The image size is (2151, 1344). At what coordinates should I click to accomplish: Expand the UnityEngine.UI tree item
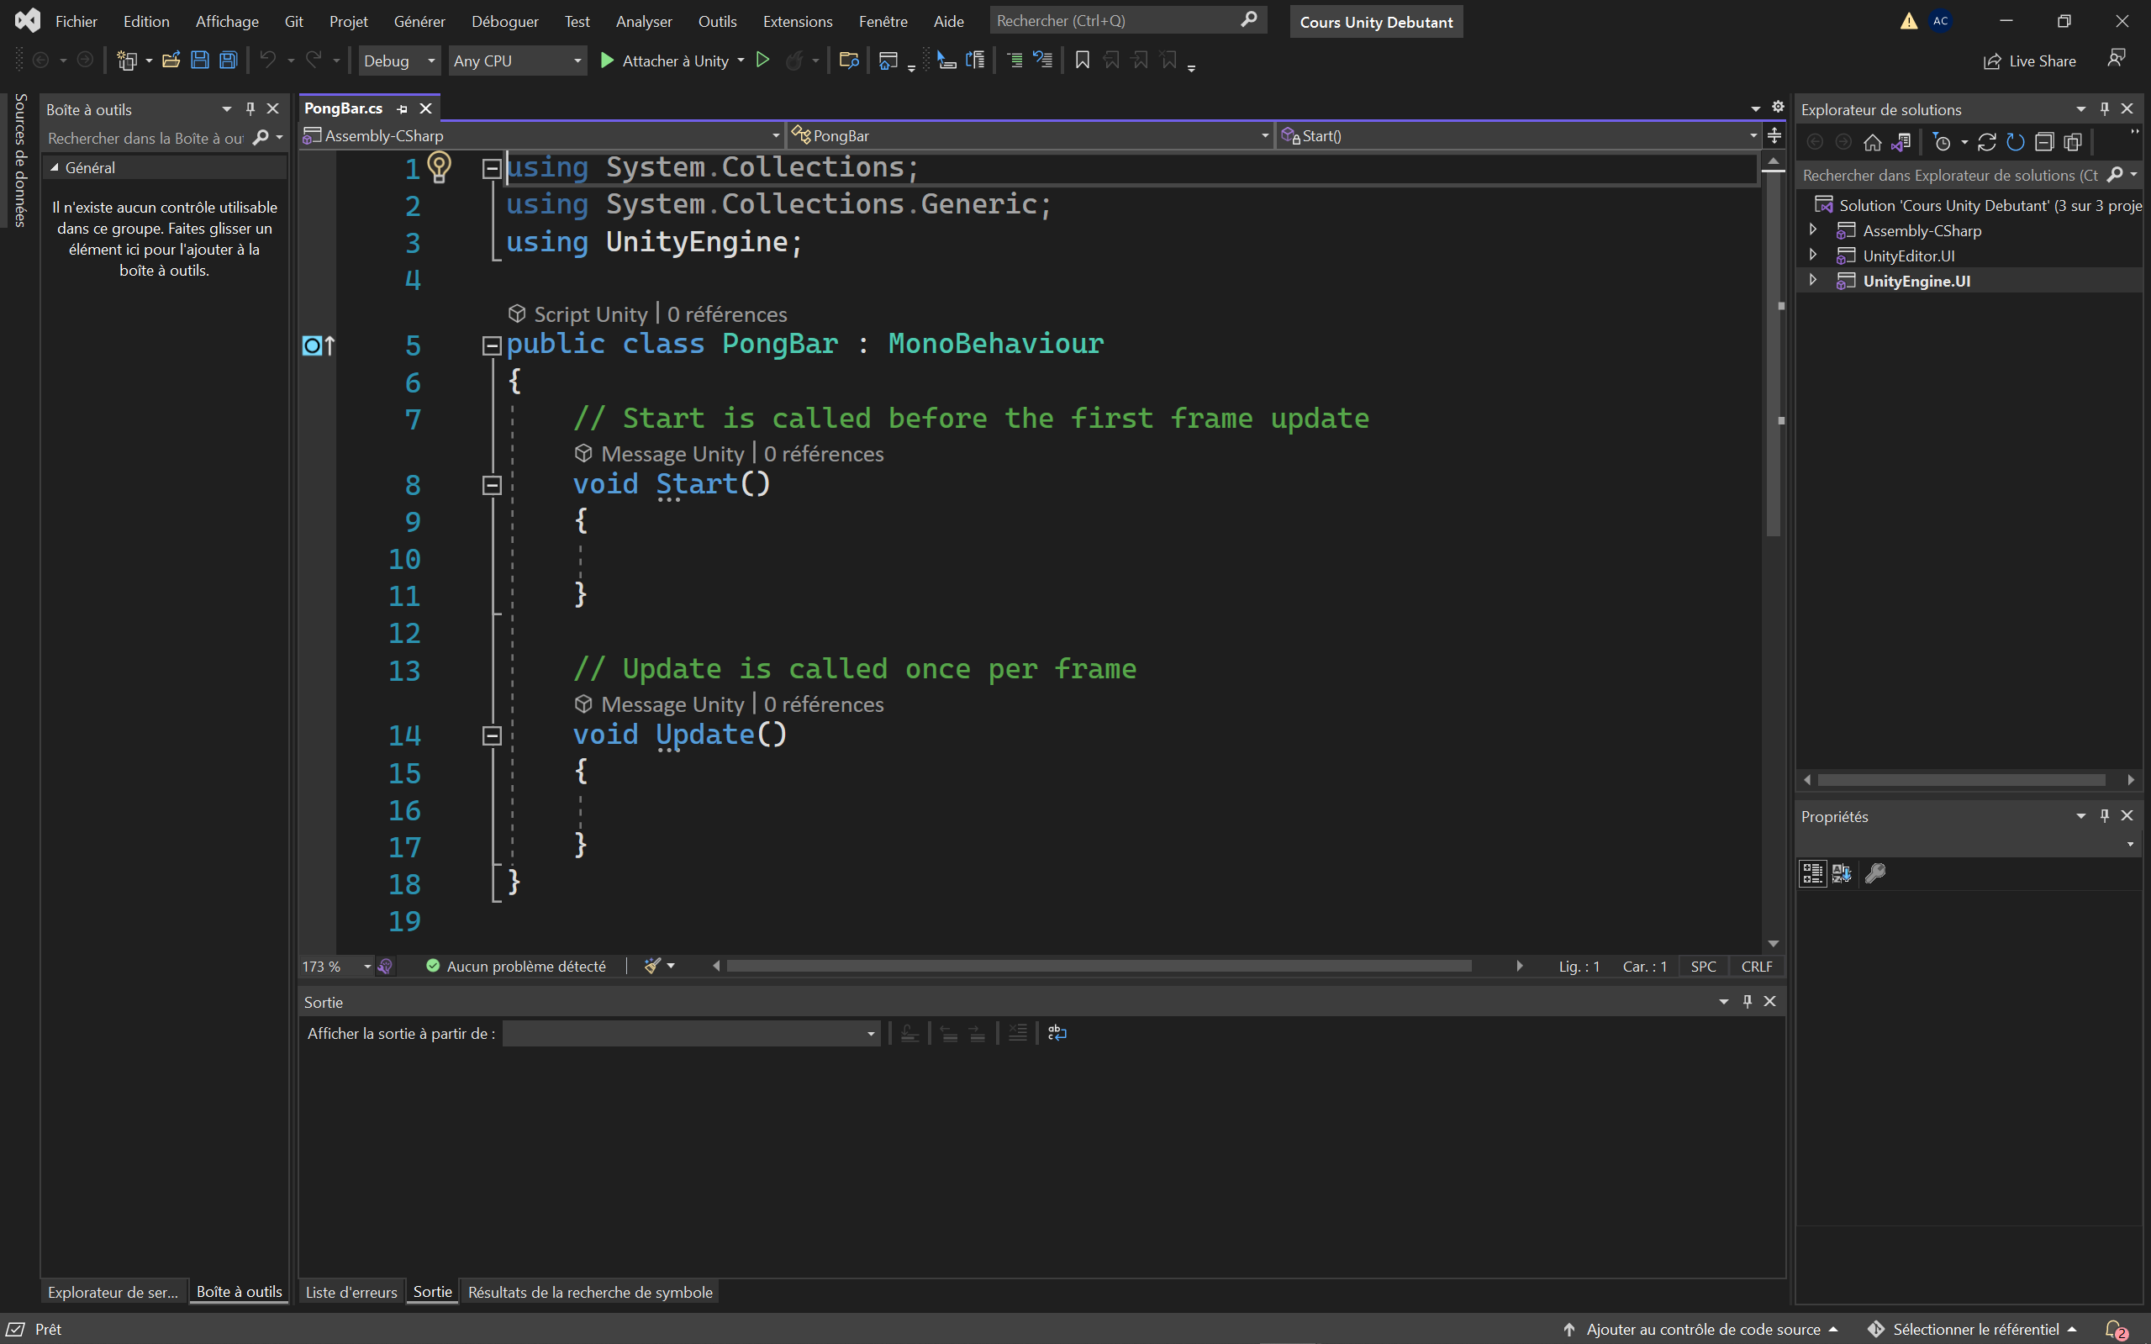[x=1815, y=280]
